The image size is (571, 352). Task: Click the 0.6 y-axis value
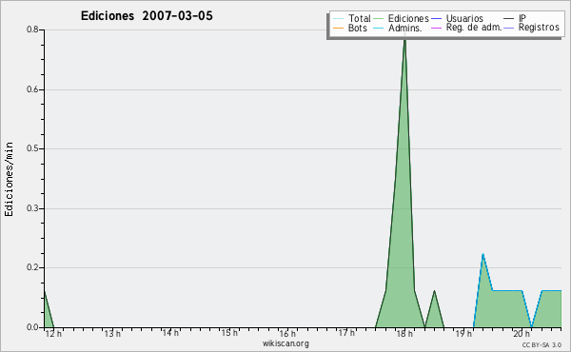click(32, 89)
